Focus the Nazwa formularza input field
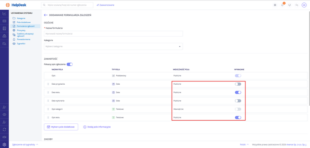The width and height of the screenshot is (310, 148). 113,33
